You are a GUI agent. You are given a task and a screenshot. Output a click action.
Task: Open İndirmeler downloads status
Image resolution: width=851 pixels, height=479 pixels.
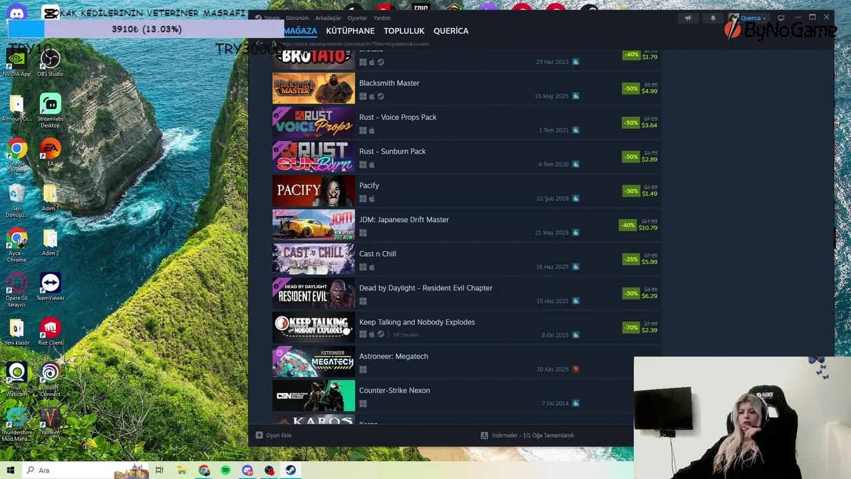click(527, 435)
